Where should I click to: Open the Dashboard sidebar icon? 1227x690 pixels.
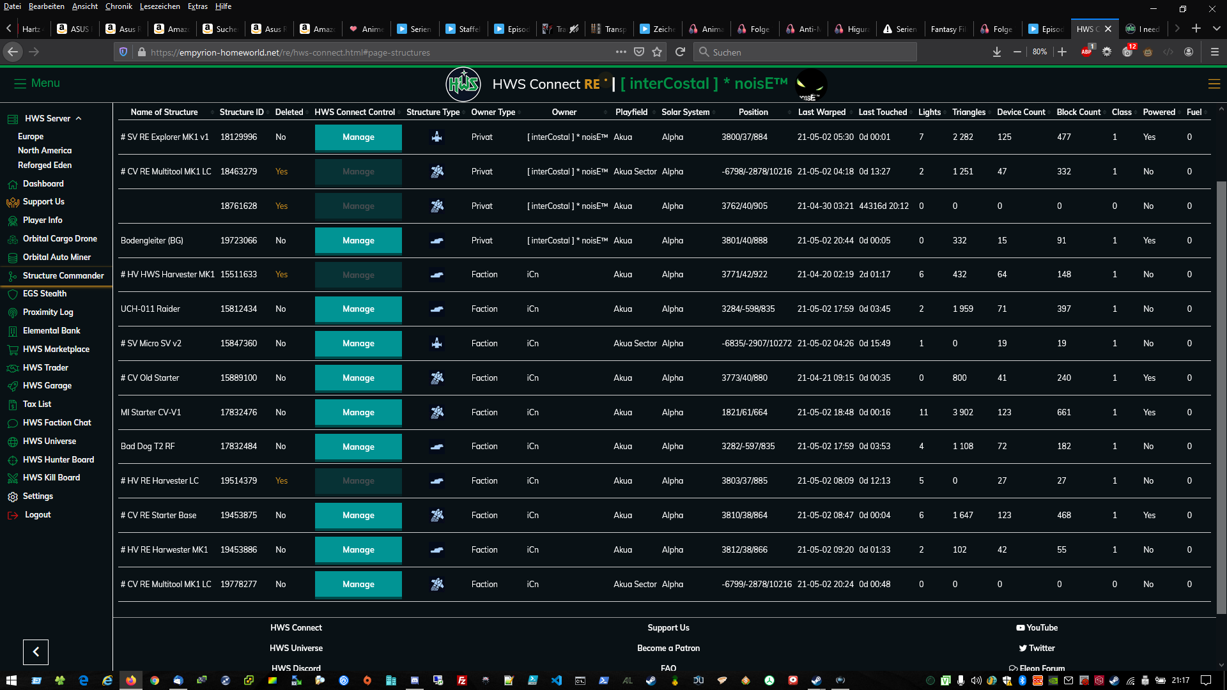pyautogui.click(x=12, y=184)
